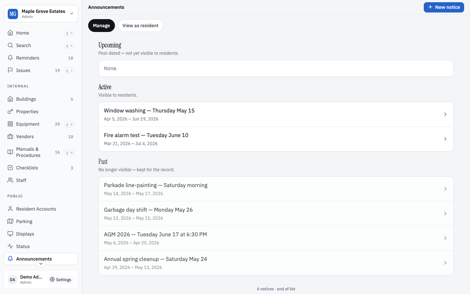This screenshot has width=470, height=294.
Task: Open Home in the sidebar menu
Action: (x=41, y=33)
